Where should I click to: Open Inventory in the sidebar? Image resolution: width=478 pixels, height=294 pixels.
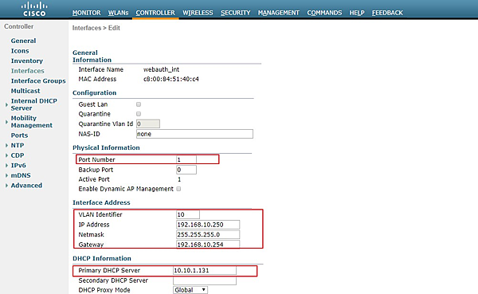(x=27, y=61)
